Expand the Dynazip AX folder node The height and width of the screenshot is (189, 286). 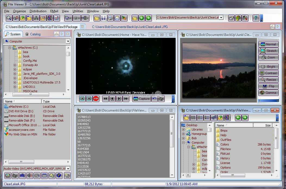[15, 65]
